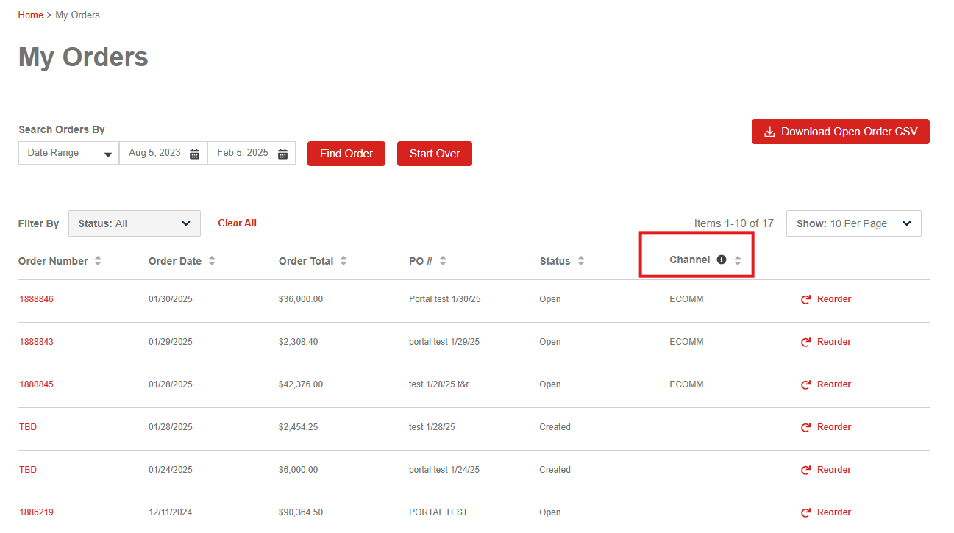This screenshot has width=954, height=533.
Task: Click the Channel info icon
Action: 722,260
